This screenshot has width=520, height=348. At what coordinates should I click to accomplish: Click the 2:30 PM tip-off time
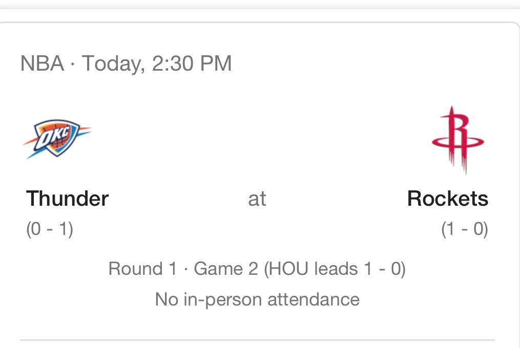pyautogui.click(x=192, y=63)
